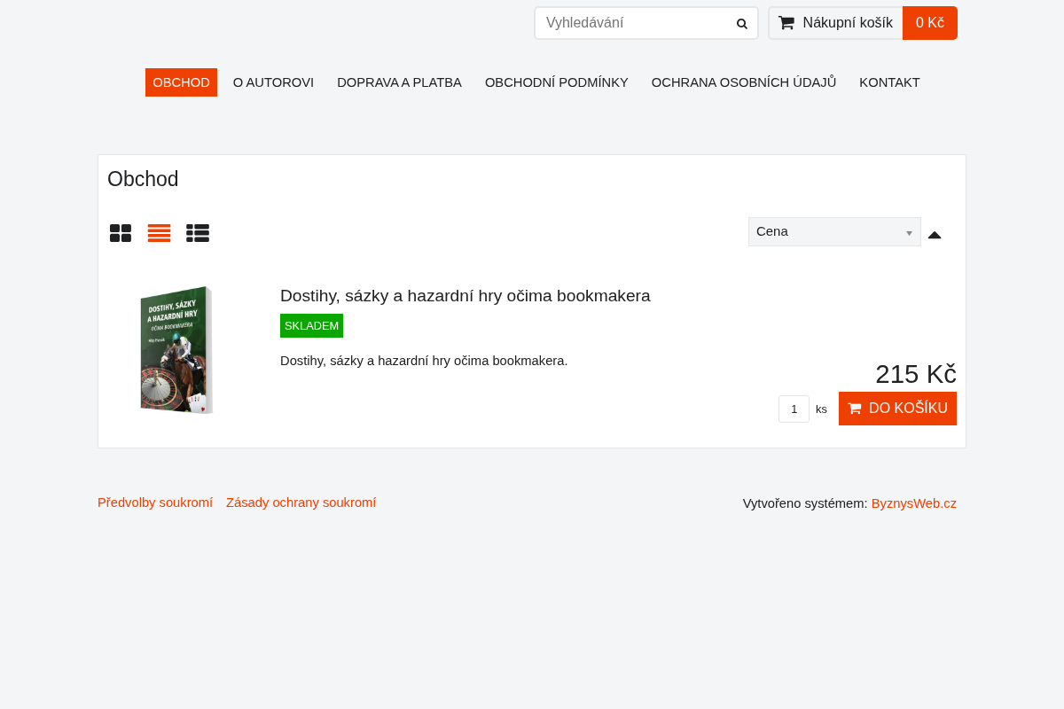Add book with DO KOŠÍKU button
Screen dimensions: 1064x709
coord(897,409)
